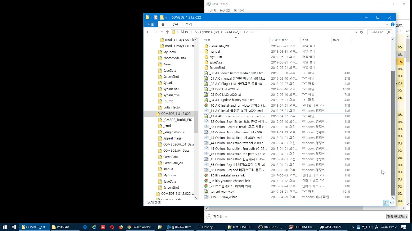The width and height of the screenshot is (412, 231).
Task: Click 작업 끝내기(E) button in Task Manager
Action: click(x=397, y=217)
